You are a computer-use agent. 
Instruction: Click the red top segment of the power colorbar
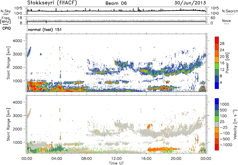[x=217, y=40]
